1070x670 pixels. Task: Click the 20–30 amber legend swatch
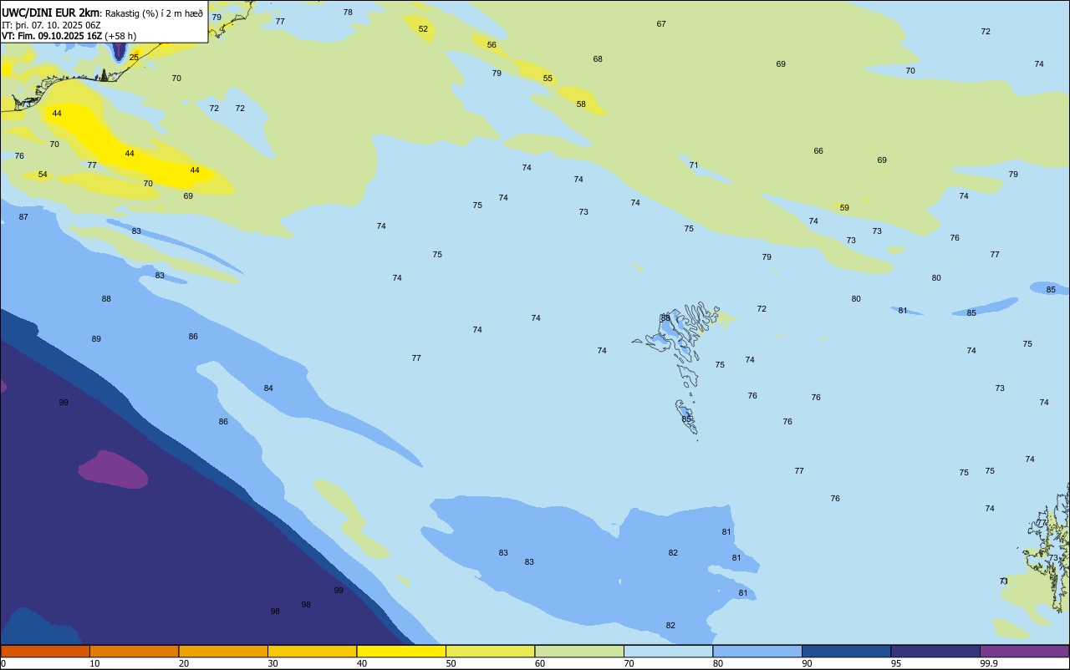pyautogui.click(x=223, y=651)
